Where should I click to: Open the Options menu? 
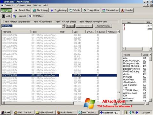(21, 5)
